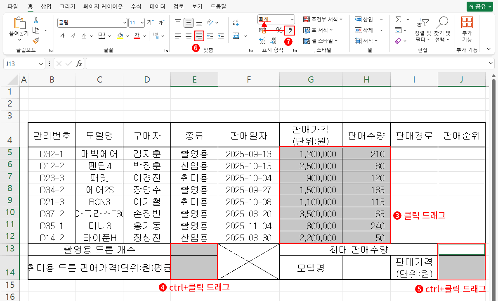Click the percent style icon

pos(279,30)
